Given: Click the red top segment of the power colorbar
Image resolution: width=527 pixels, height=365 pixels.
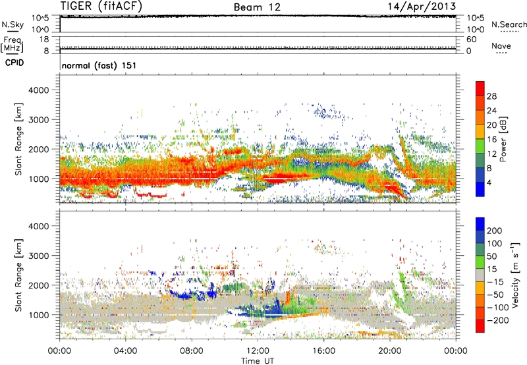Looking at the screenshot, I should pos(480,88).
